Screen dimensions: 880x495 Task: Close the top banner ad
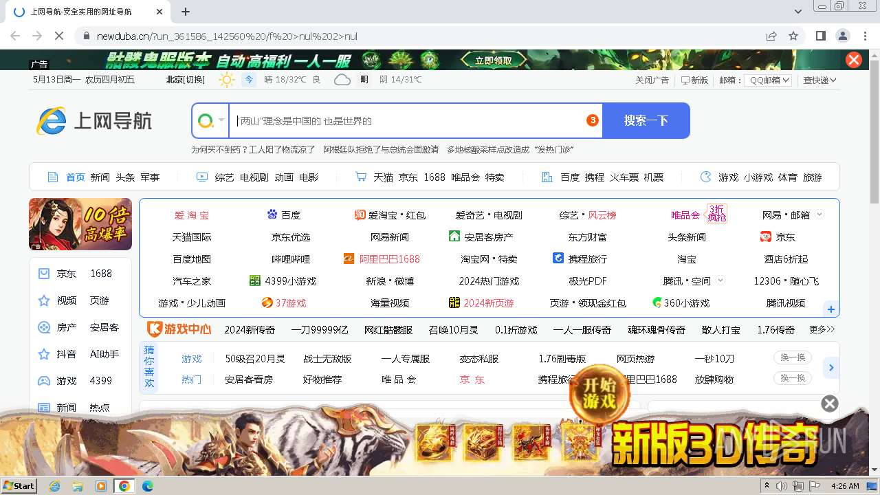tap(854, 60)
